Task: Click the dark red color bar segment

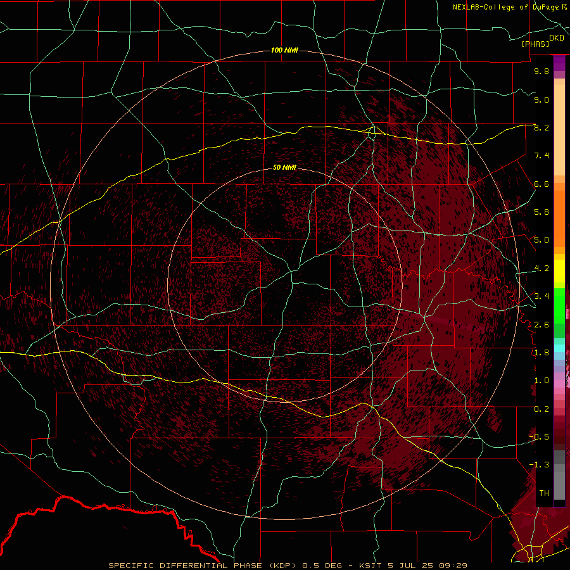Action: point(559,433)
